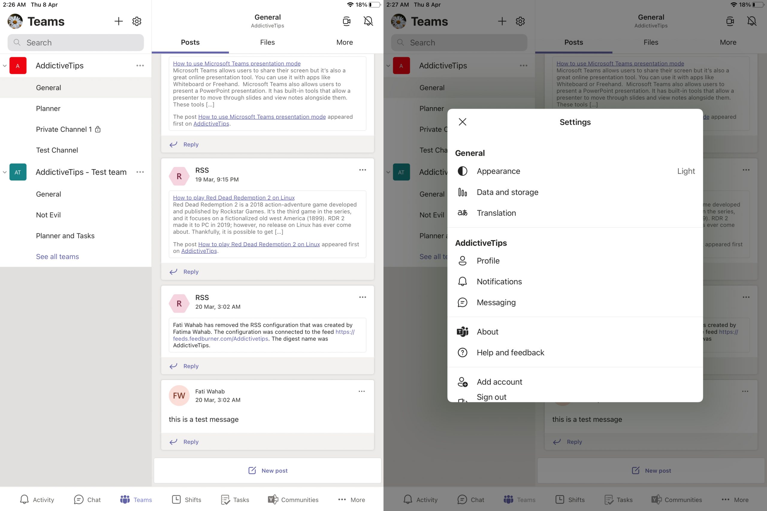Image resolution: width=767 pixels, height=511 pixels.
Task: Open Planner and Tasks channel in left screen
Action: click(76, 236)
